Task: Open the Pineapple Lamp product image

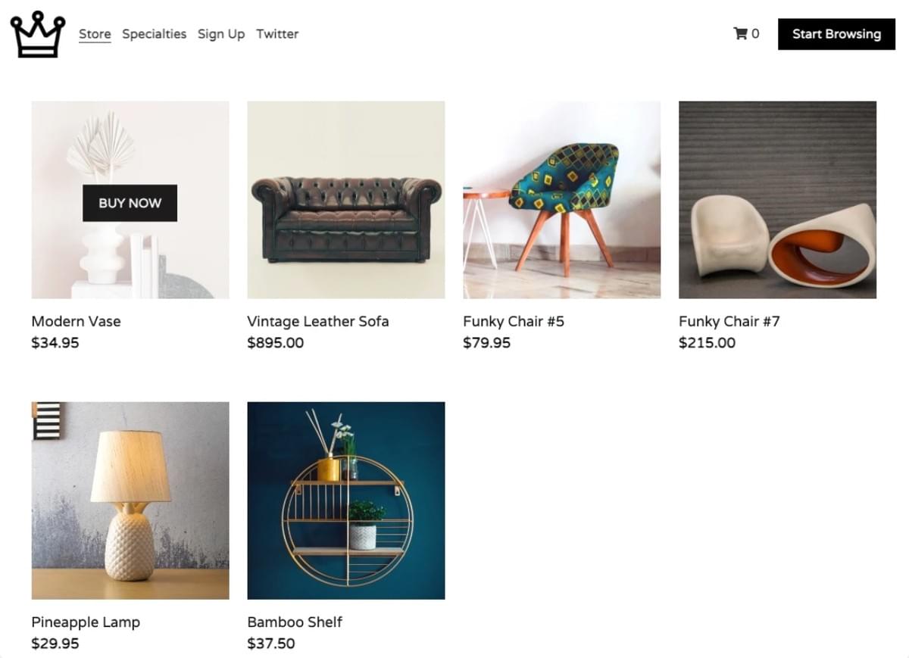Action: pyautogui.click(x=130, y=501)
